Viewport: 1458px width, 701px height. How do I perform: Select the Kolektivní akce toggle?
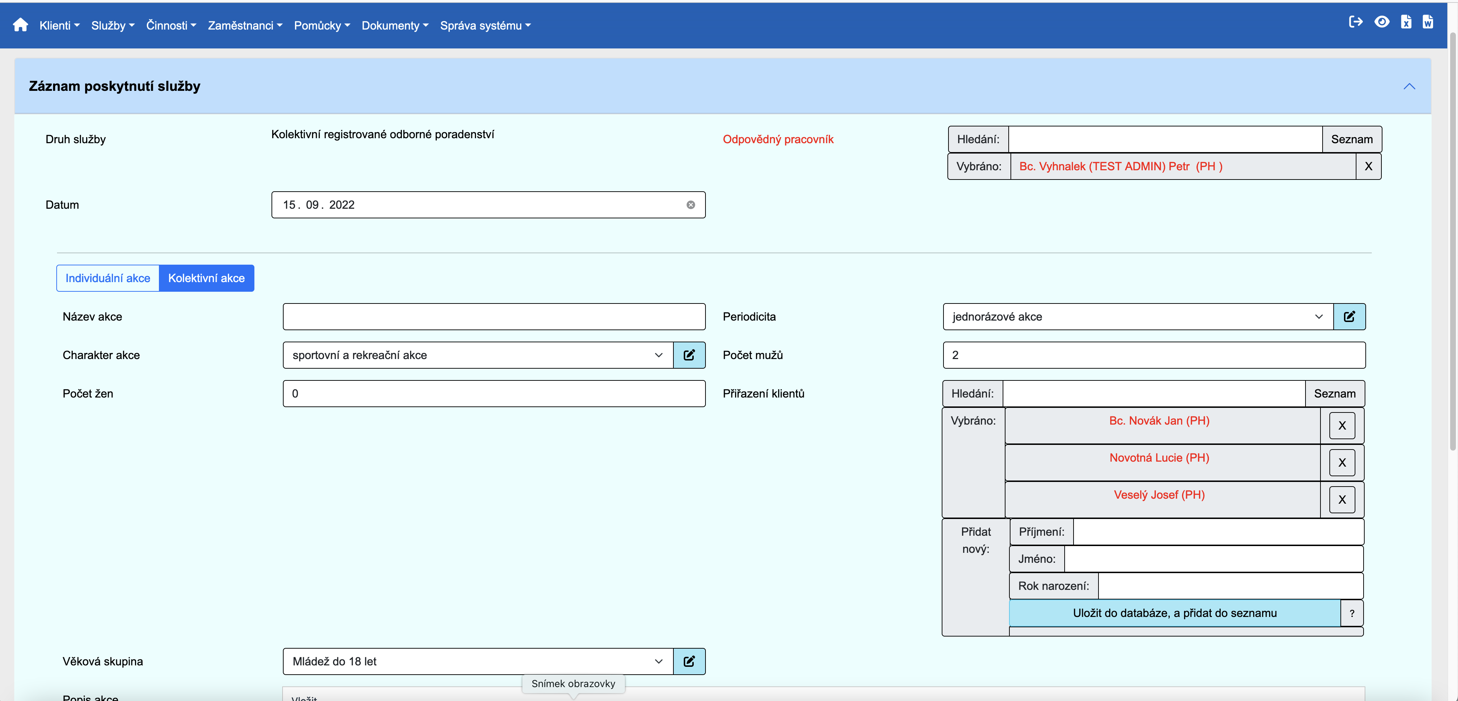(206, 278)
